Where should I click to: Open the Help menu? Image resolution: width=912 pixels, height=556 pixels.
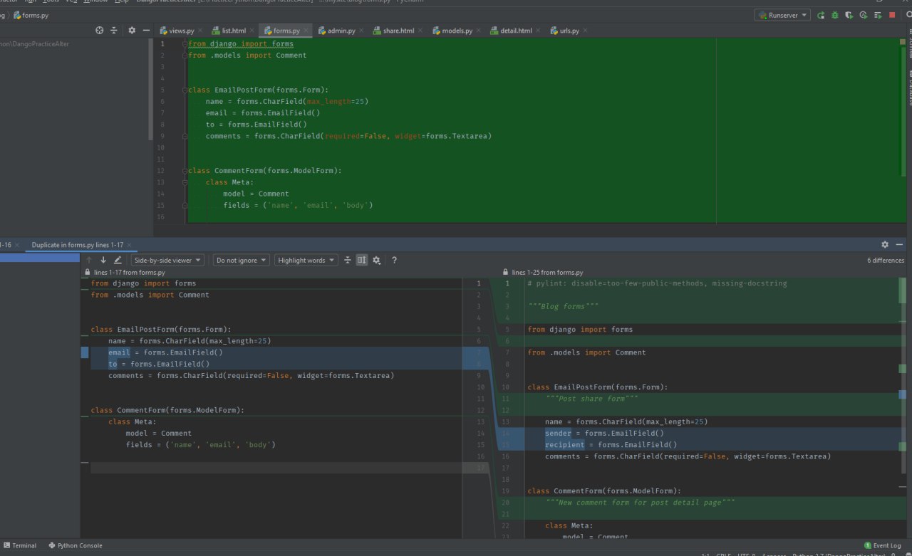(122, 1)
